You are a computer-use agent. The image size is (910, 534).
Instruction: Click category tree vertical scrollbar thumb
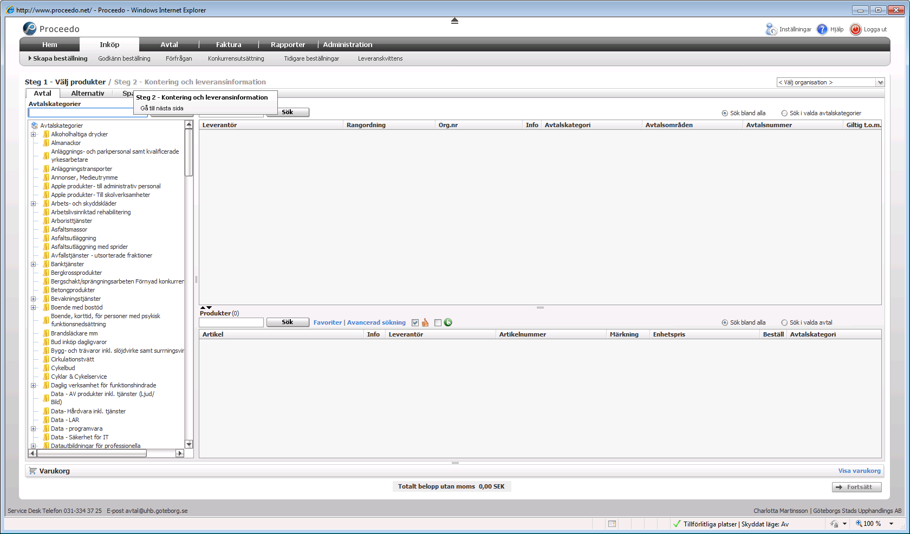[189, 152]
